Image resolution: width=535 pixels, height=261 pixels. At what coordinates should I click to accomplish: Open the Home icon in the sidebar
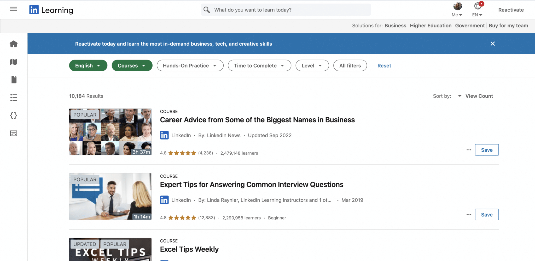[13, 44]
